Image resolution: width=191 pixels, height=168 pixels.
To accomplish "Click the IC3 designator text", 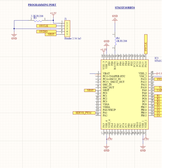I will click(x=156, y=58).
